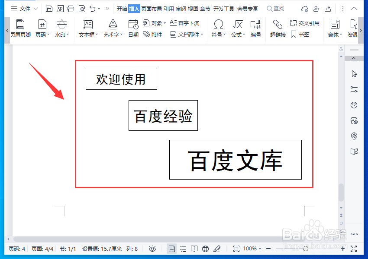Open the 水印 dropdown
This screenshot has width=368, height=259.
coord(62,28)
